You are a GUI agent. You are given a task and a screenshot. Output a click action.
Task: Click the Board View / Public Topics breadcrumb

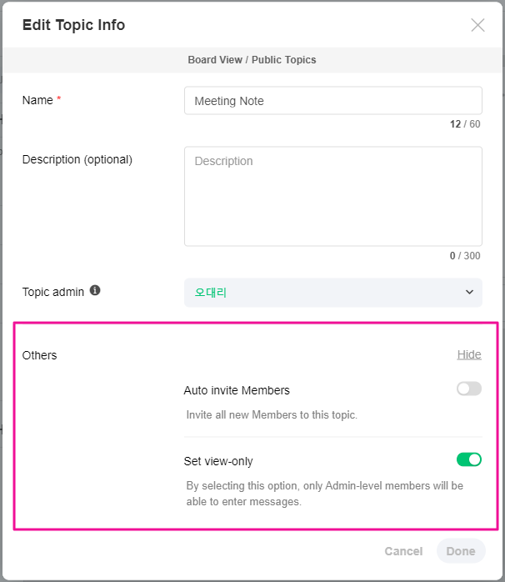pyautogui.click(x=252, y=60)
